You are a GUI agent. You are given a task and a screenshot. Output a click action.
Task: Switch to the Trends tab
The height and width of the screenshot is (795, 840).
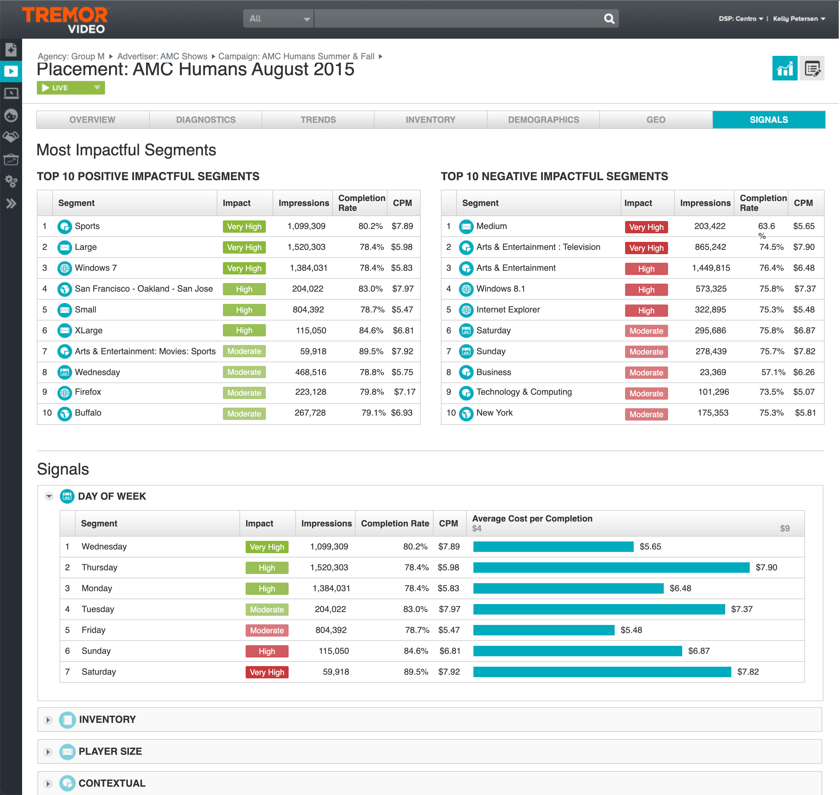coord(318,120)
